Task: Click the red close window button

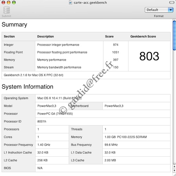Action: [3, 2]
